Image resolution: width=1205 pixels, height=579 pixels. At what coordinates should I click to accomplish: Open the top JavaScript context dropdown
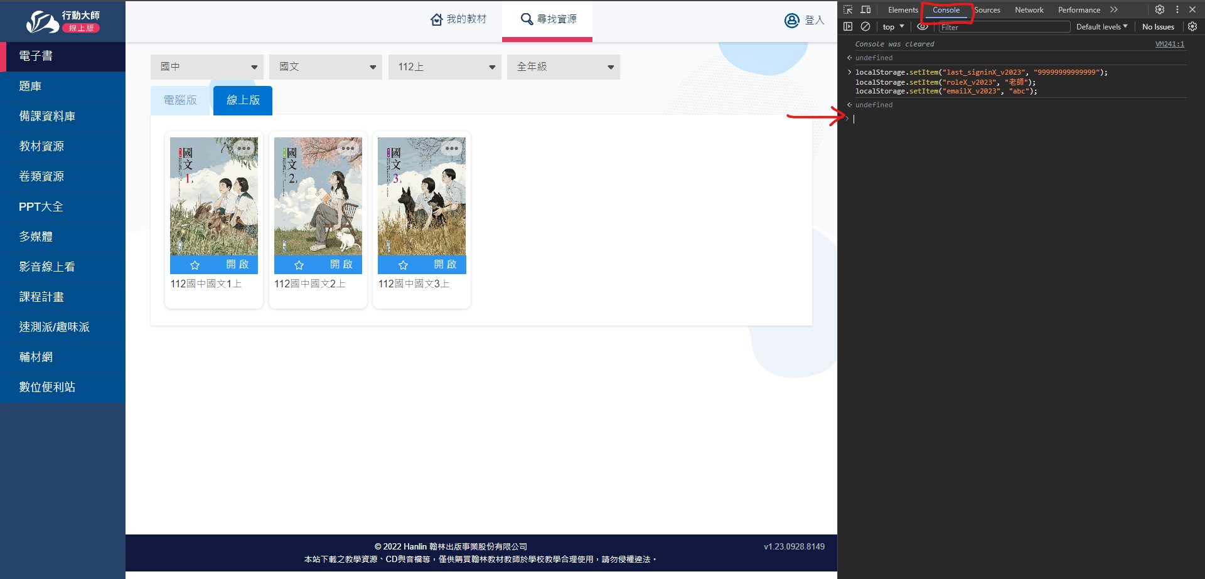click(x=894, y=26)
